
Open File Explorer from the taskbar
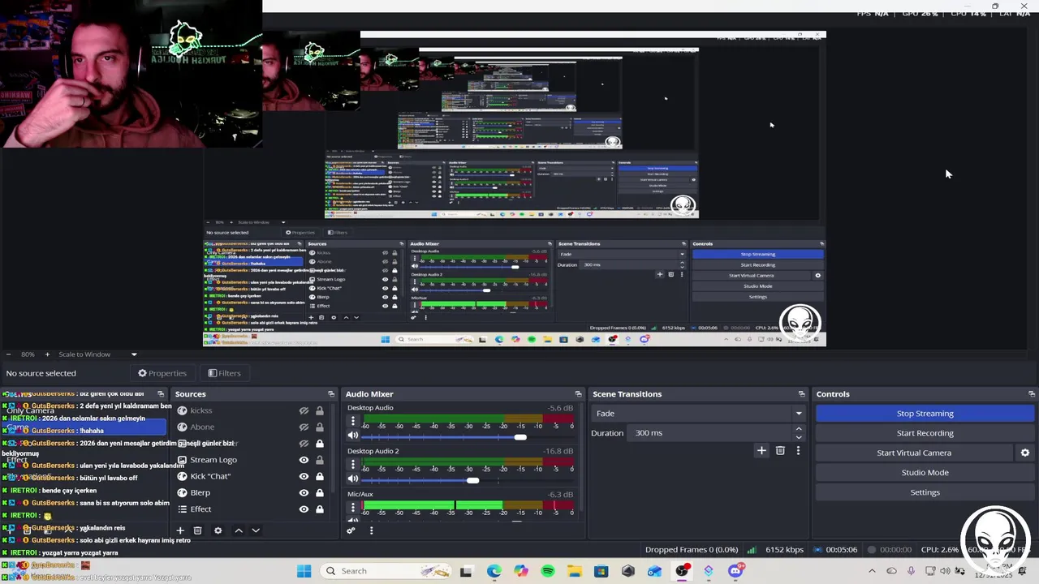574,571
